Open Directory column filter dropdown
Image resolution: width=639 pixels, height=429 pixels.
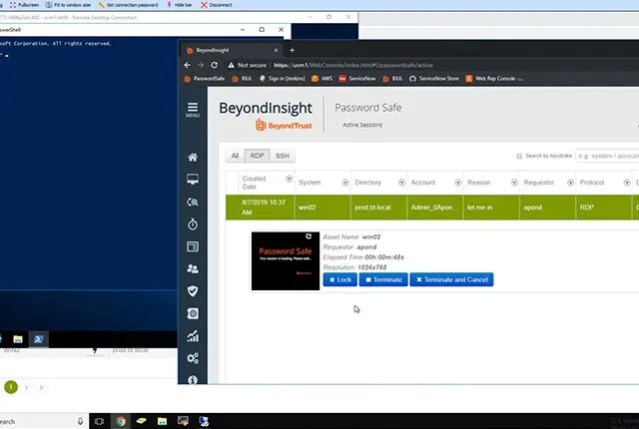tap(401, 183)
